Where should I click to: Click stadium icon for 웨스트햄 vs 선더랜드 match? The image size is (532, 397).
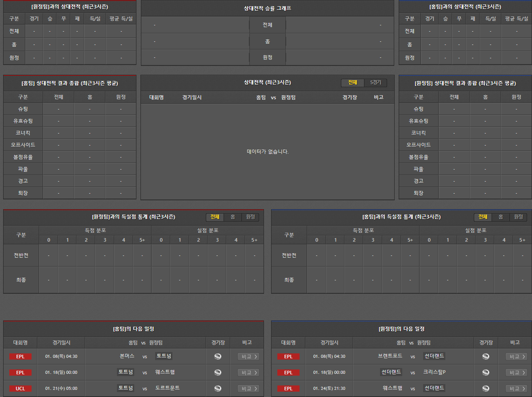coord(486,388)
